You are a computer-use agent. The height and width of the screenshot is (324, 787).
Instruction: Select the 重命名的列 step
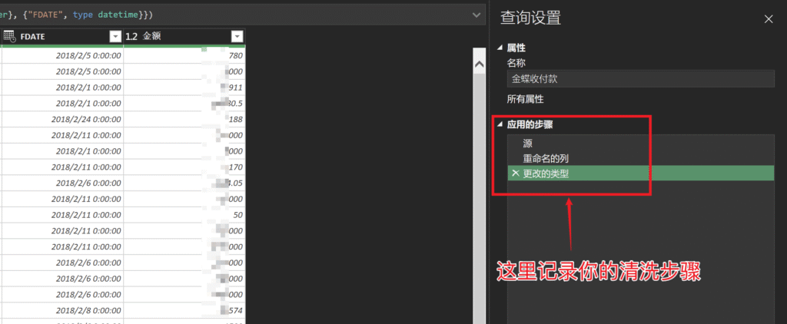click(640, 158)
